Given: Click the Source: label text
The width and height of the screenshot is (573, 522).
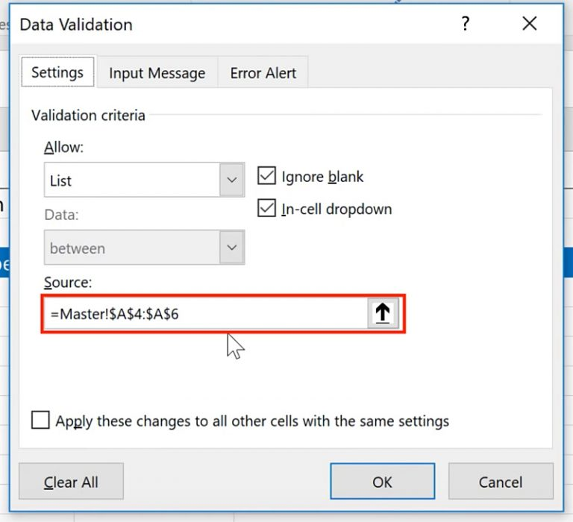Looking at the screenshot, I should [69, 283].
